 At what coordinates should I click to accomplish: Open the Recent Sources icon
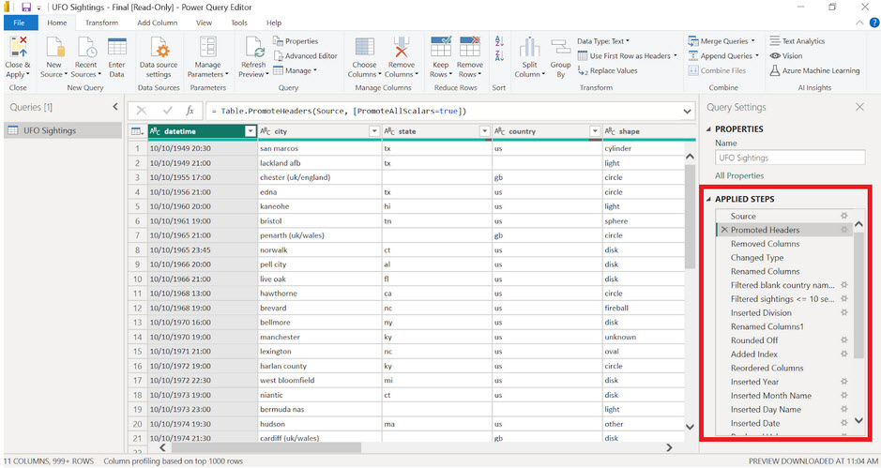86,47
